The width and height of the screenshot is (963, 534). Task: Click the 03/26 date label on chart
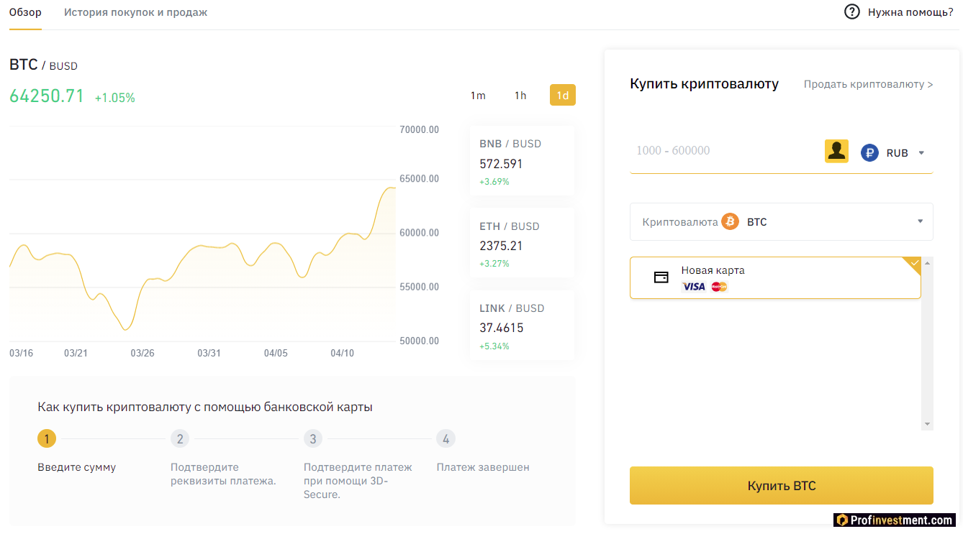coord(143,353)
